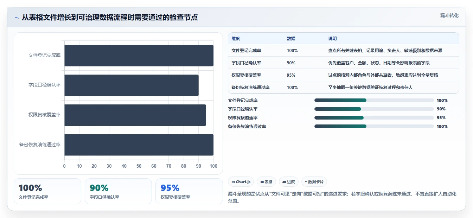Click the 维度 column header
The image size is (473, 218).
(236, 39)
